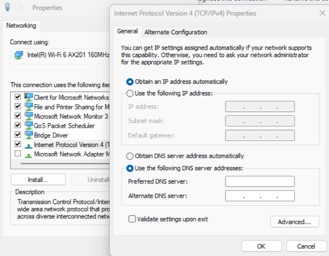This screenshot has width=329, height=256.
Task: Select Client for Microsoft Networks row text
Action: coord(71,97)
